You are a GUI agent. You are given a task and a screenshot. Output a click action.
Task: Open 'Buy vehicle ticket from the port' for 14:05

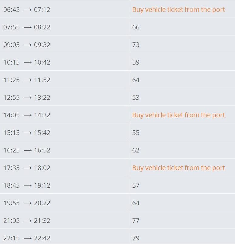pyautogui.click(x=179, y=115)
